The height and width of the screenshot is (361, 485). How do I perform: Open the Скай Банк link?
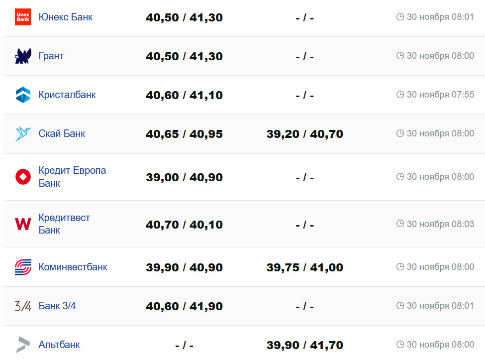pos(62,133)
